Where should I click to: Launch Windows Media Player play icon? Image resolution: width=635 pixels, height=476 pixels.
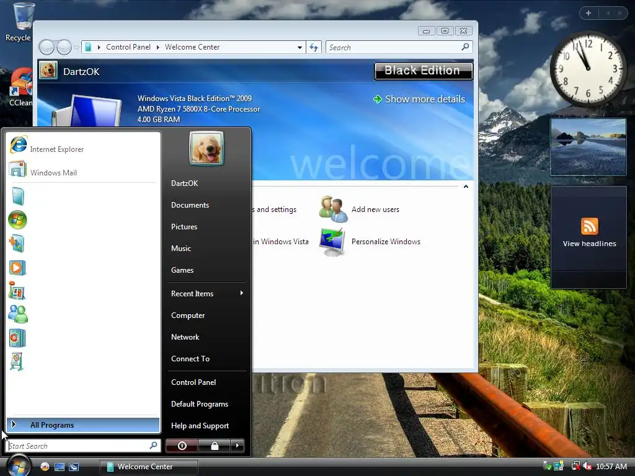pyautogui.click(x=17, y=268)
